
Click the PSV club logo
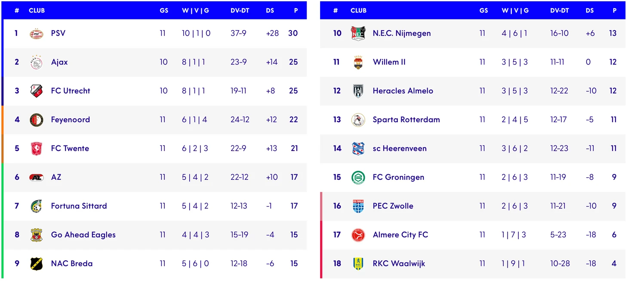click(x=37, y=34)
